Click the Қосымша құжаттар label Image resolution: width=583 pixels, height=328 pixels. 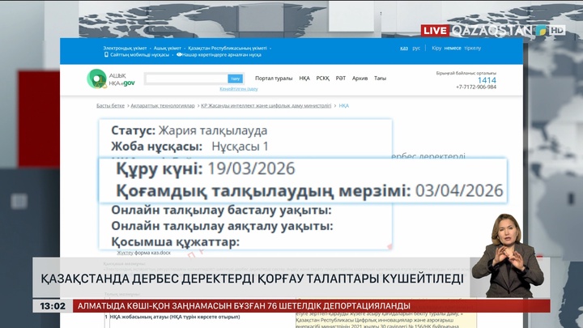176,242
